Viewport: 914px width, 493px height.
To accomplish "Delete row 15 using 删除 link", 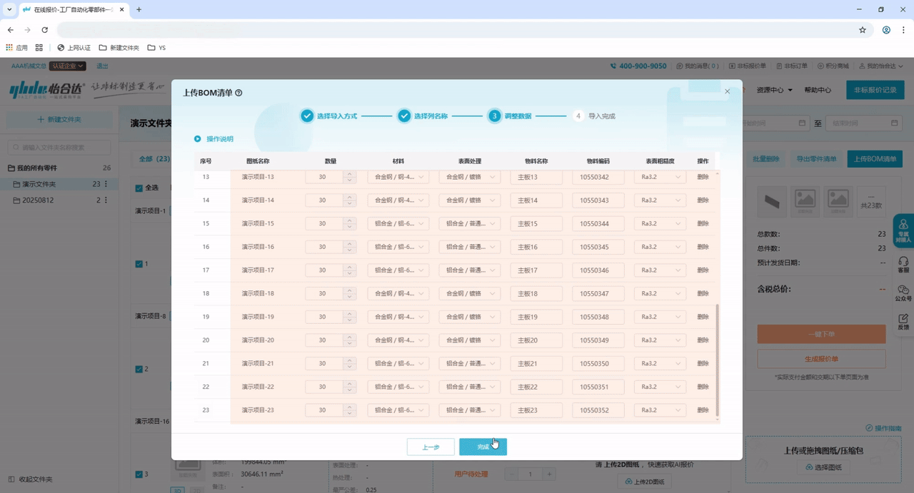I will [703, 223].
